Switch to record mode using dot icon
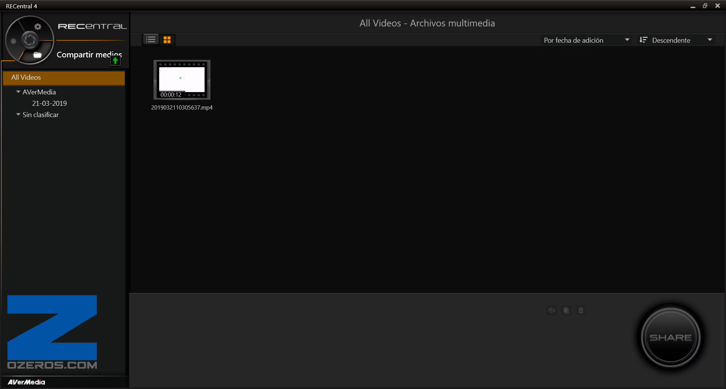 tap(14, 41)
